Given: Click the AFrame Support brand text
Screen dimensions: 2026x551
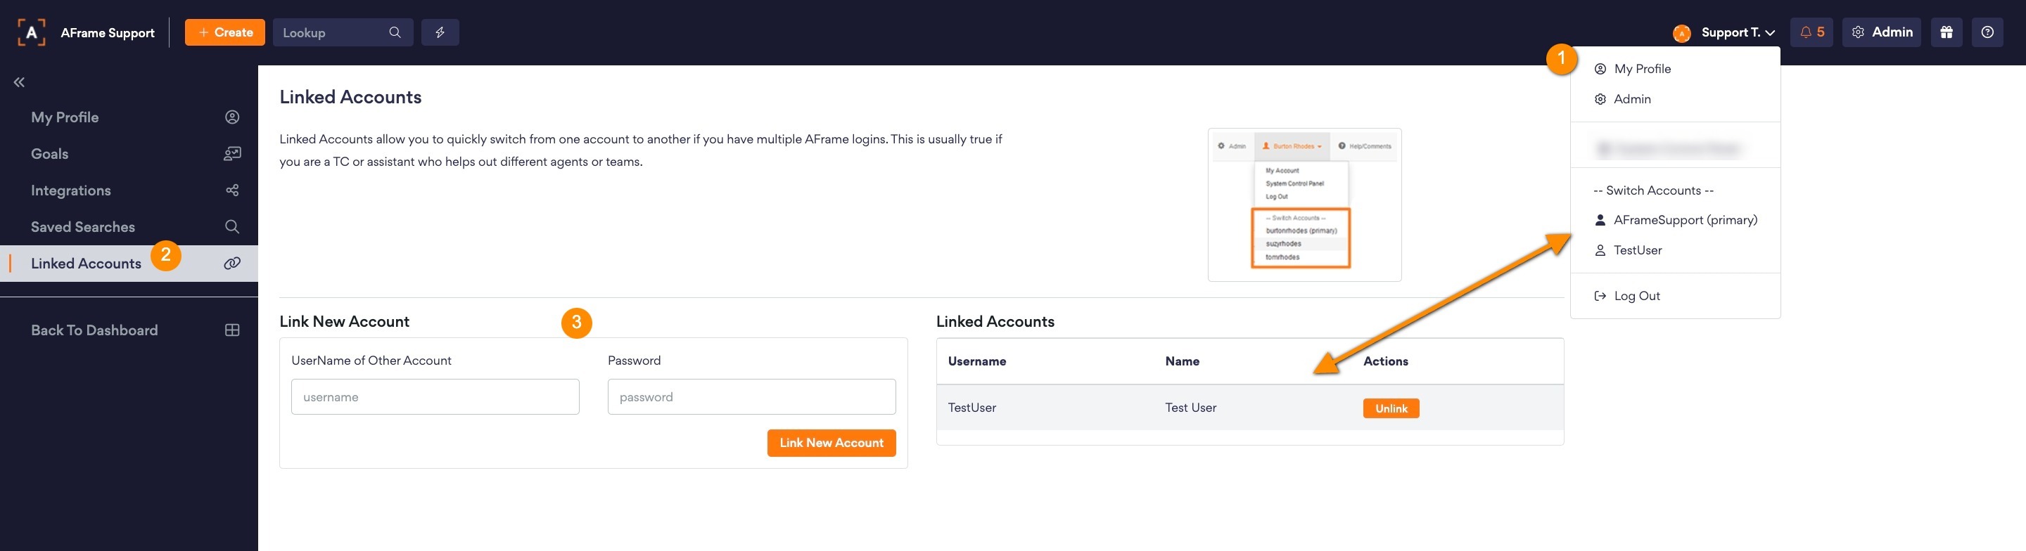Looking at the screenshot, I should pyautogui.click(x=108, y=33).
